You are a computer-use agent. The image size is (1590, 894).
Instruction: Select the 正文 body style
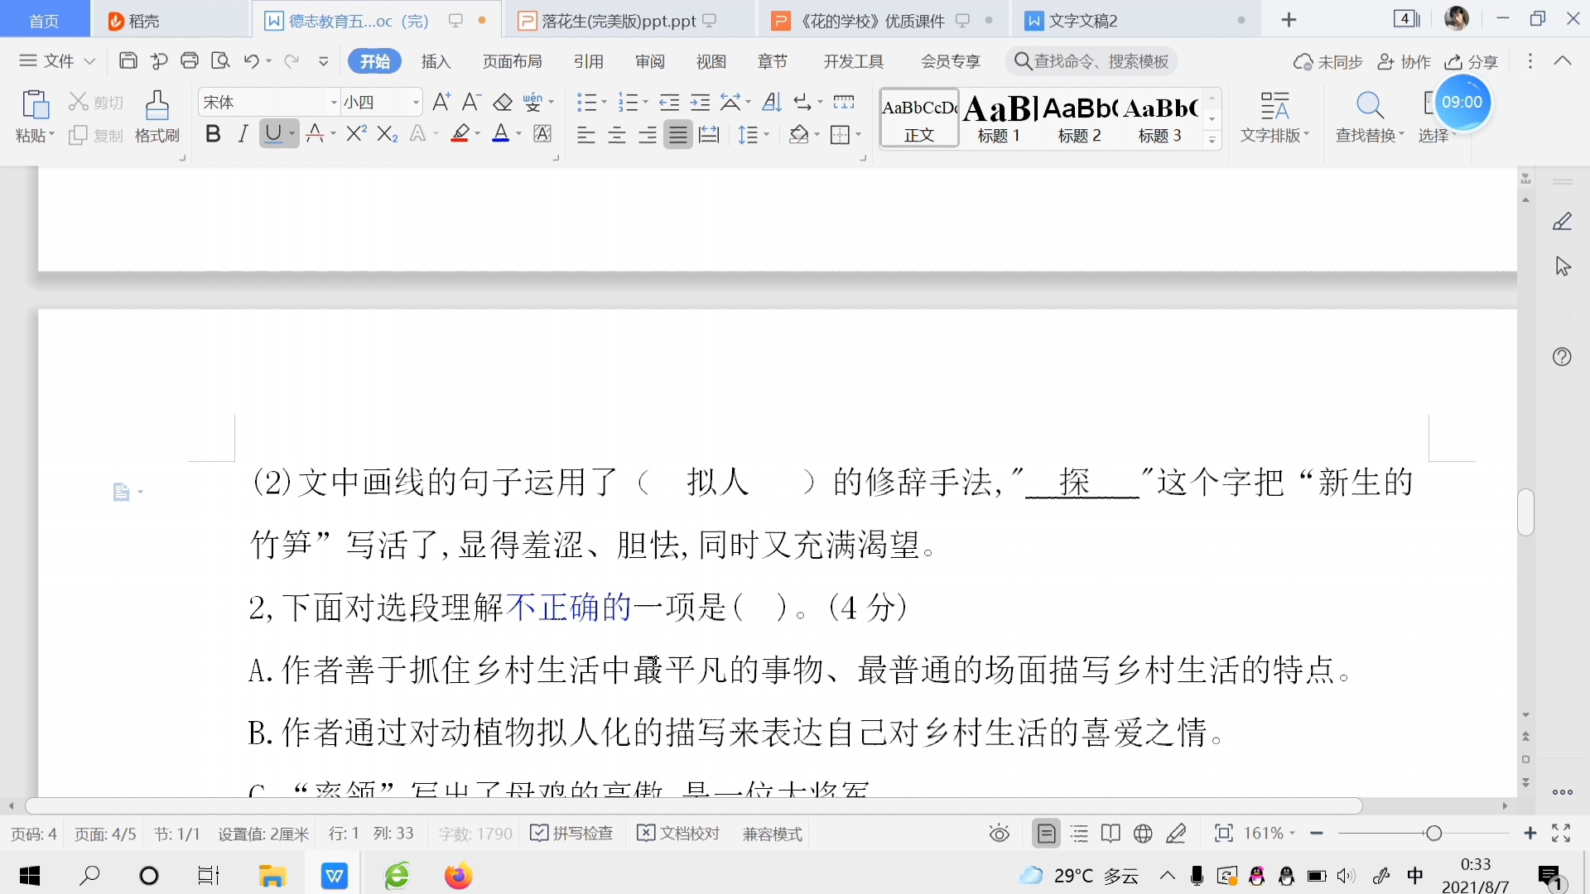click(919, 118)
